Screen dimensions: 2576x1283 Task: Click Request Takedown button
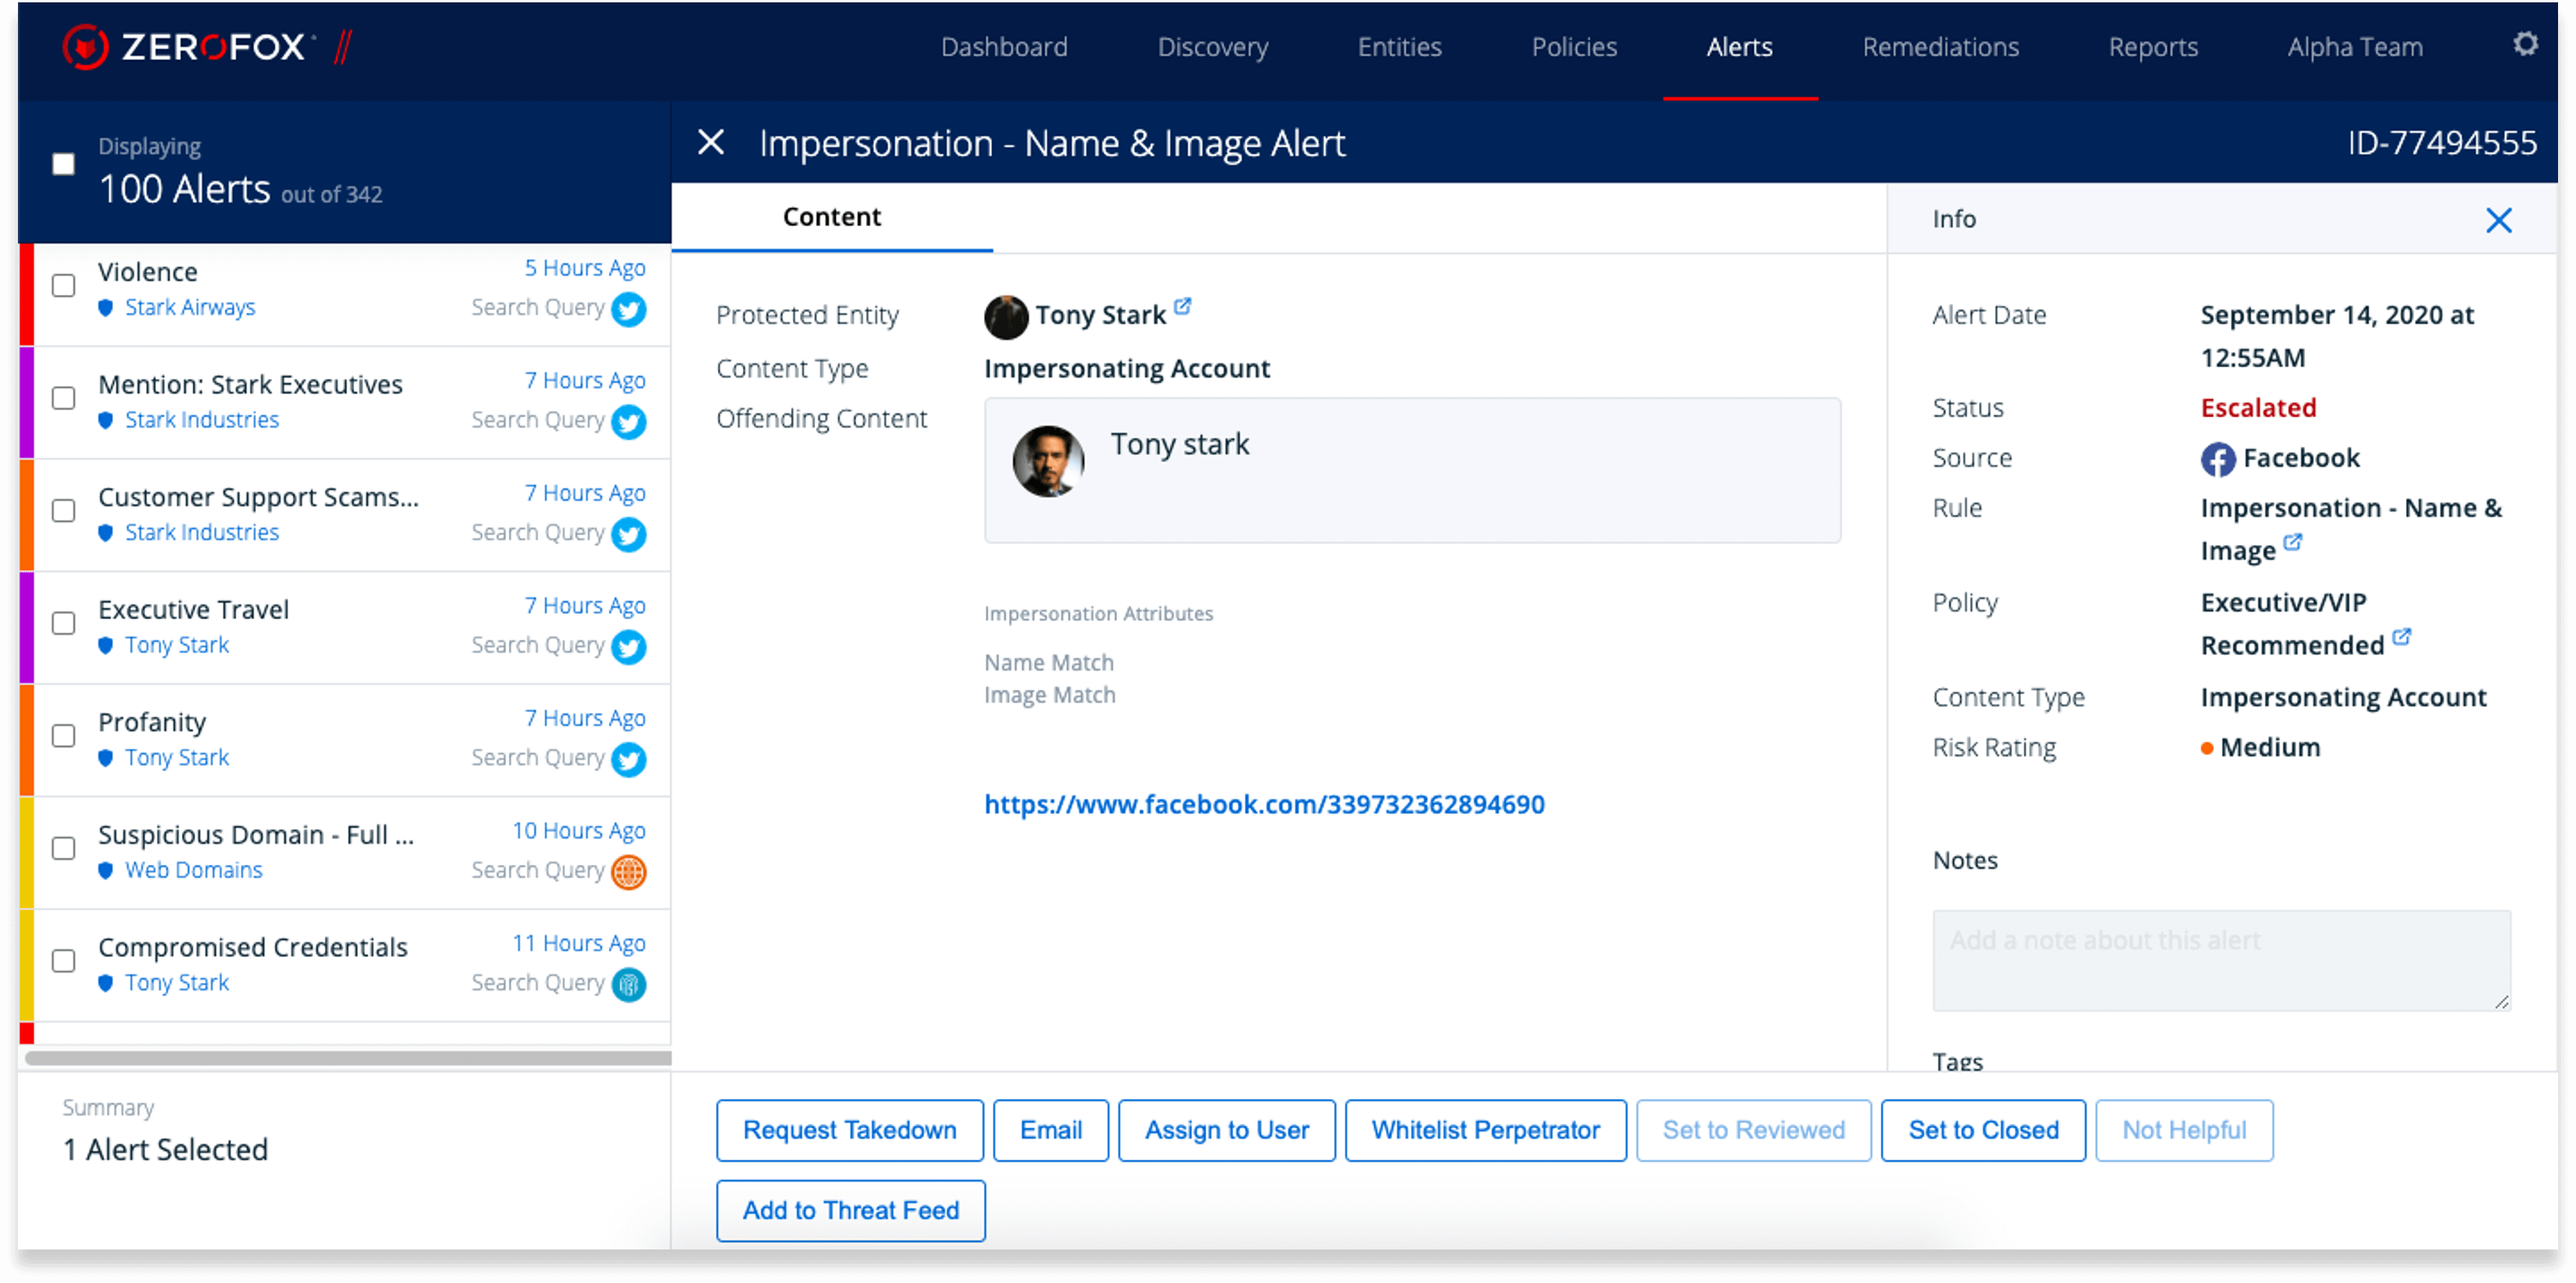coord(847,1130)
